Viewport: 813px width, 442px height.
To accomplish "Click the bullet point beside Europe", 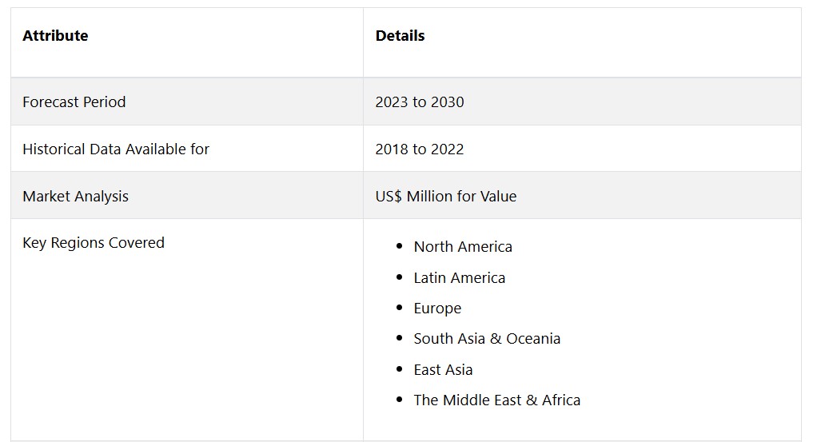I will [399, 308].
